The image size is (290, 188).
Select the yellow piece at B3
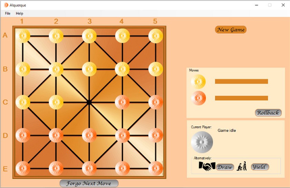point(89,69)
